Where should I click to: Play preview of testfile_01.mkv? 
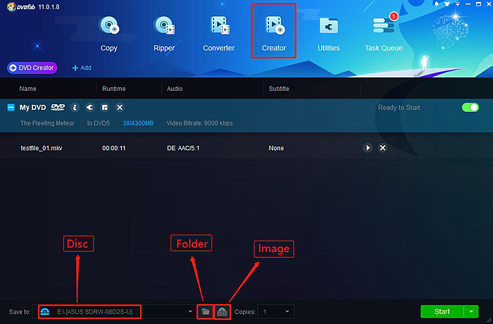click(367, 148)
